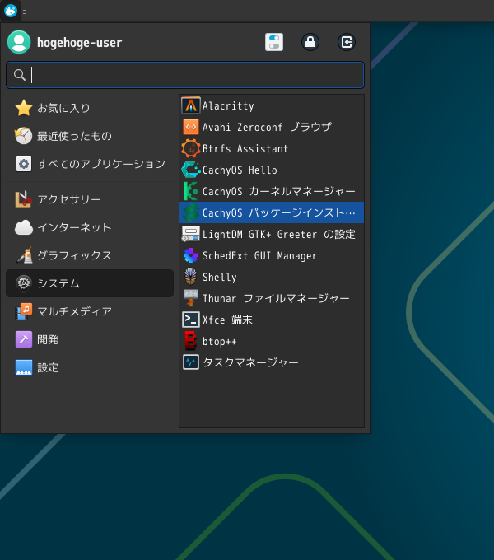Open the アクセサリー category text
Viewport: 494px width, 560px height.
pyautogui.click(x=69, y=199)
